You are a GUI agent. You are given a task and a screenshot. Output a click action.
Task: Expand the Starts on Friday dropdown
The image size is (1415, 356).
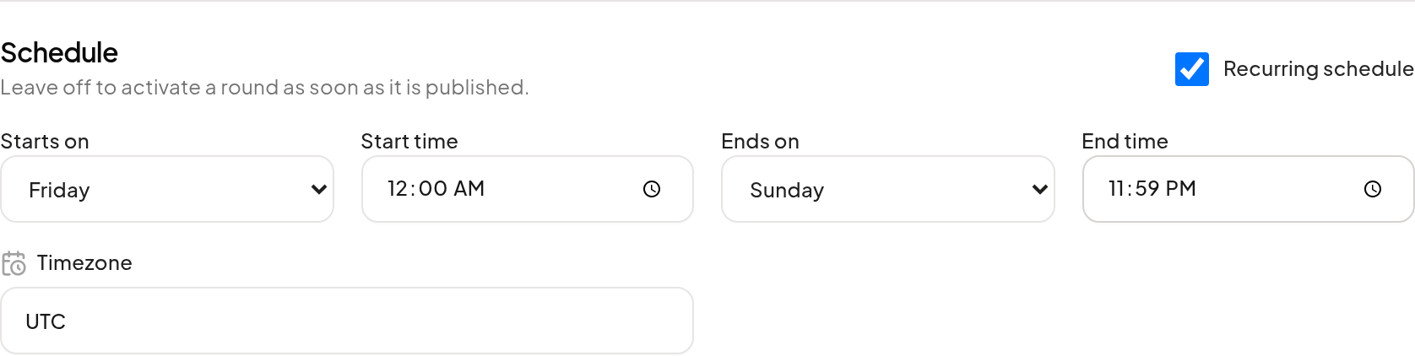[167, 189]
